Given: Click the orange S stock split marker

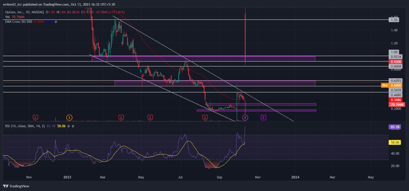Looking at the screenshot, I should tap(69, 118).
